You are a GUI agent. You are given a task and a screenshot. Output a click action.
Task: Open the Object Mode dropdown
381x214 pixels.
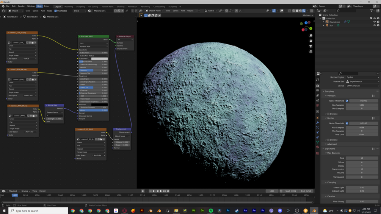tap(155, 11)
